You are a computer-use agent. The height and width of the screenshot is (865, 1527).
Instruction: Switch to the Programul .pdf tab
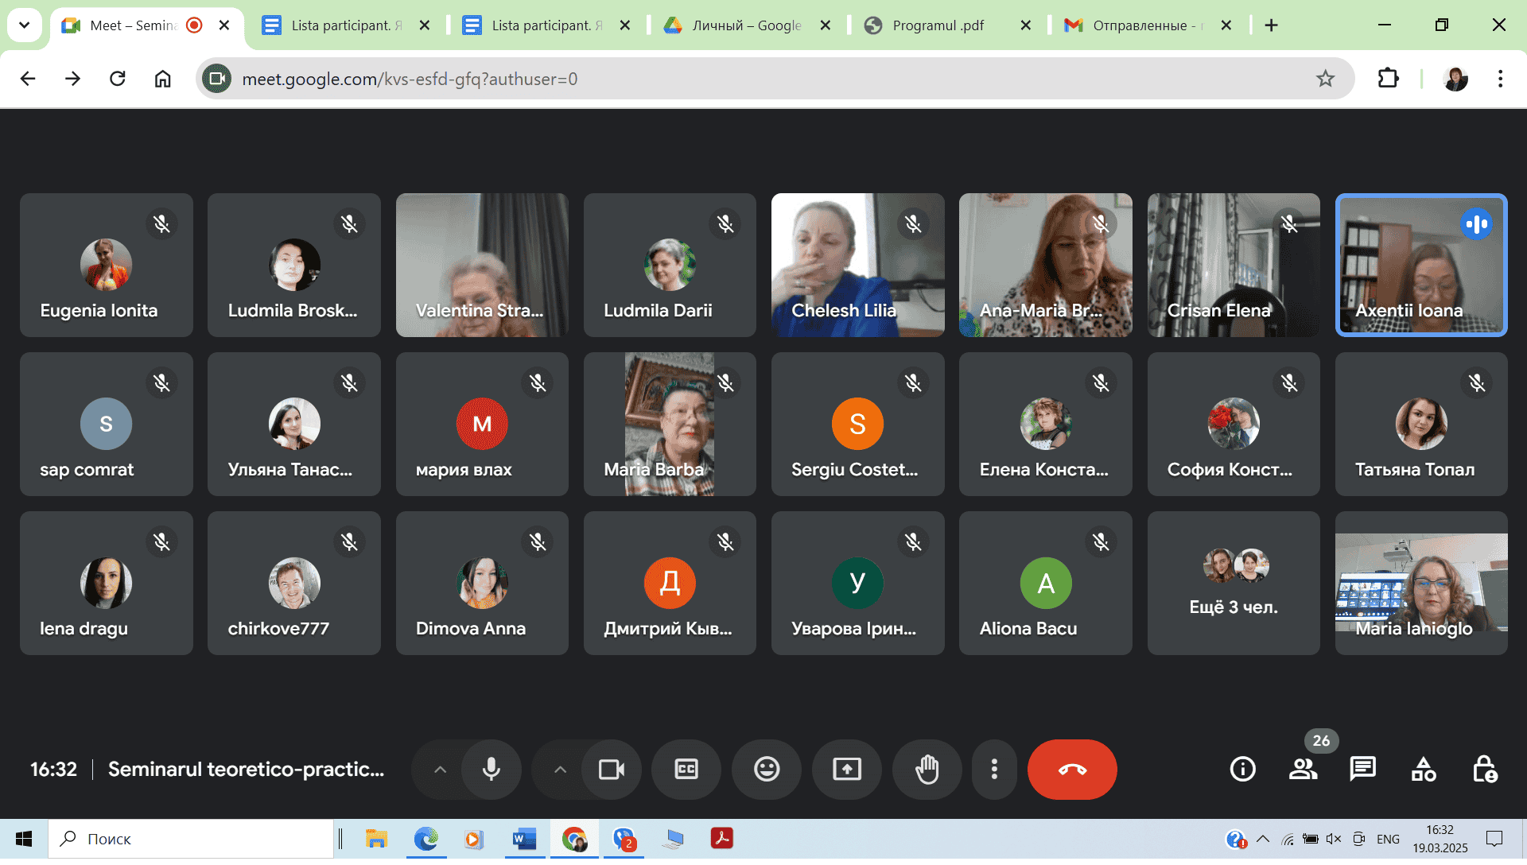point(937,25)
